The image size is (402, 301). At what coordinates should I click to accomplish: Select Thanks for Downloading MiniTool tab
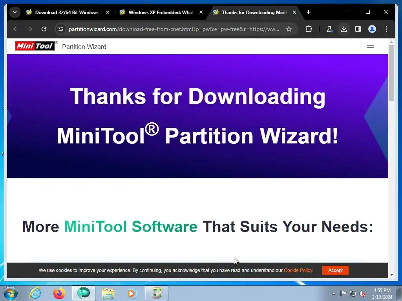[254, 12]
